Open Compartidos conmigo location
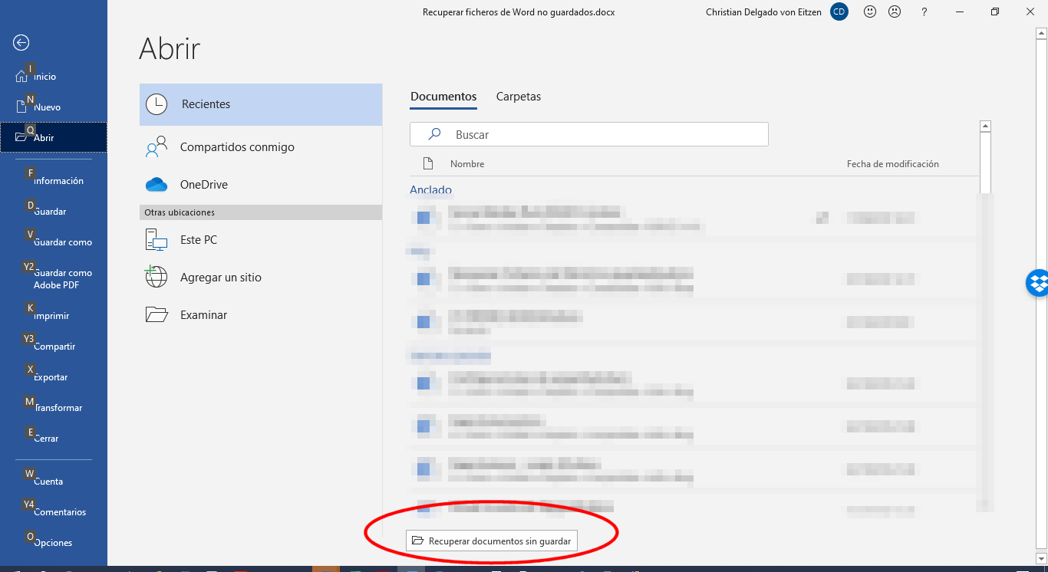Screen dimensions: 1048x572 pyautogui.click(x=237, y=147)
